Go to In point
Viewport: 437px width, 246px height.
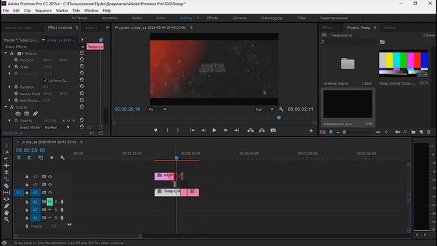coord(193,131)
